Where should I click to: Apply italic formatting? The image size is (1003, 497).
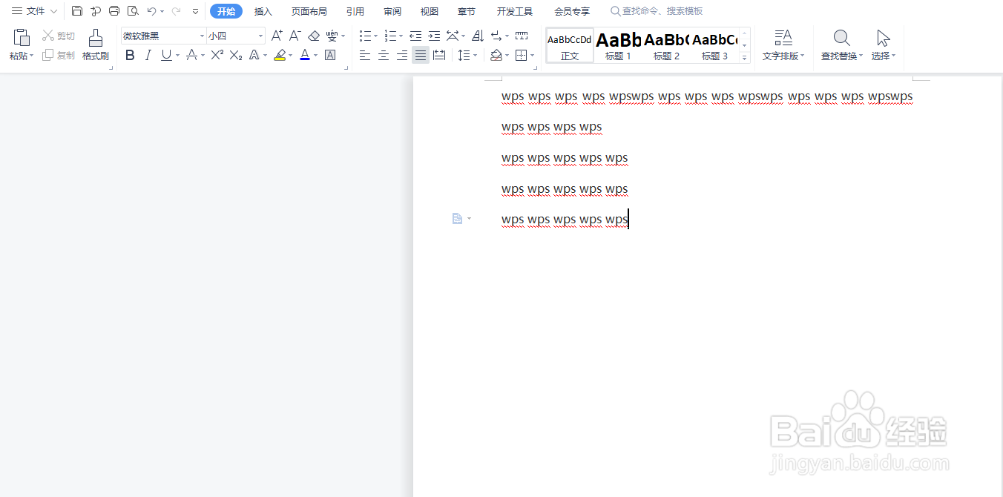[x=148, y=55]
